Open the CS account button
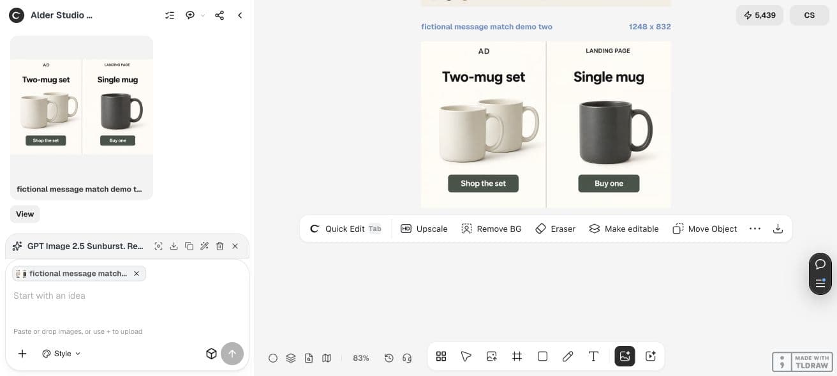This screenshot has height=376, width=837. tap(810, 15)
